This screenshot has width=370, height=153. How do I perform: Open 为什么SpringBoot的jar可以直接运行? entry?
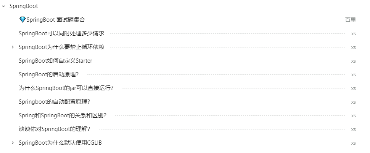click(x=66, y=88)
